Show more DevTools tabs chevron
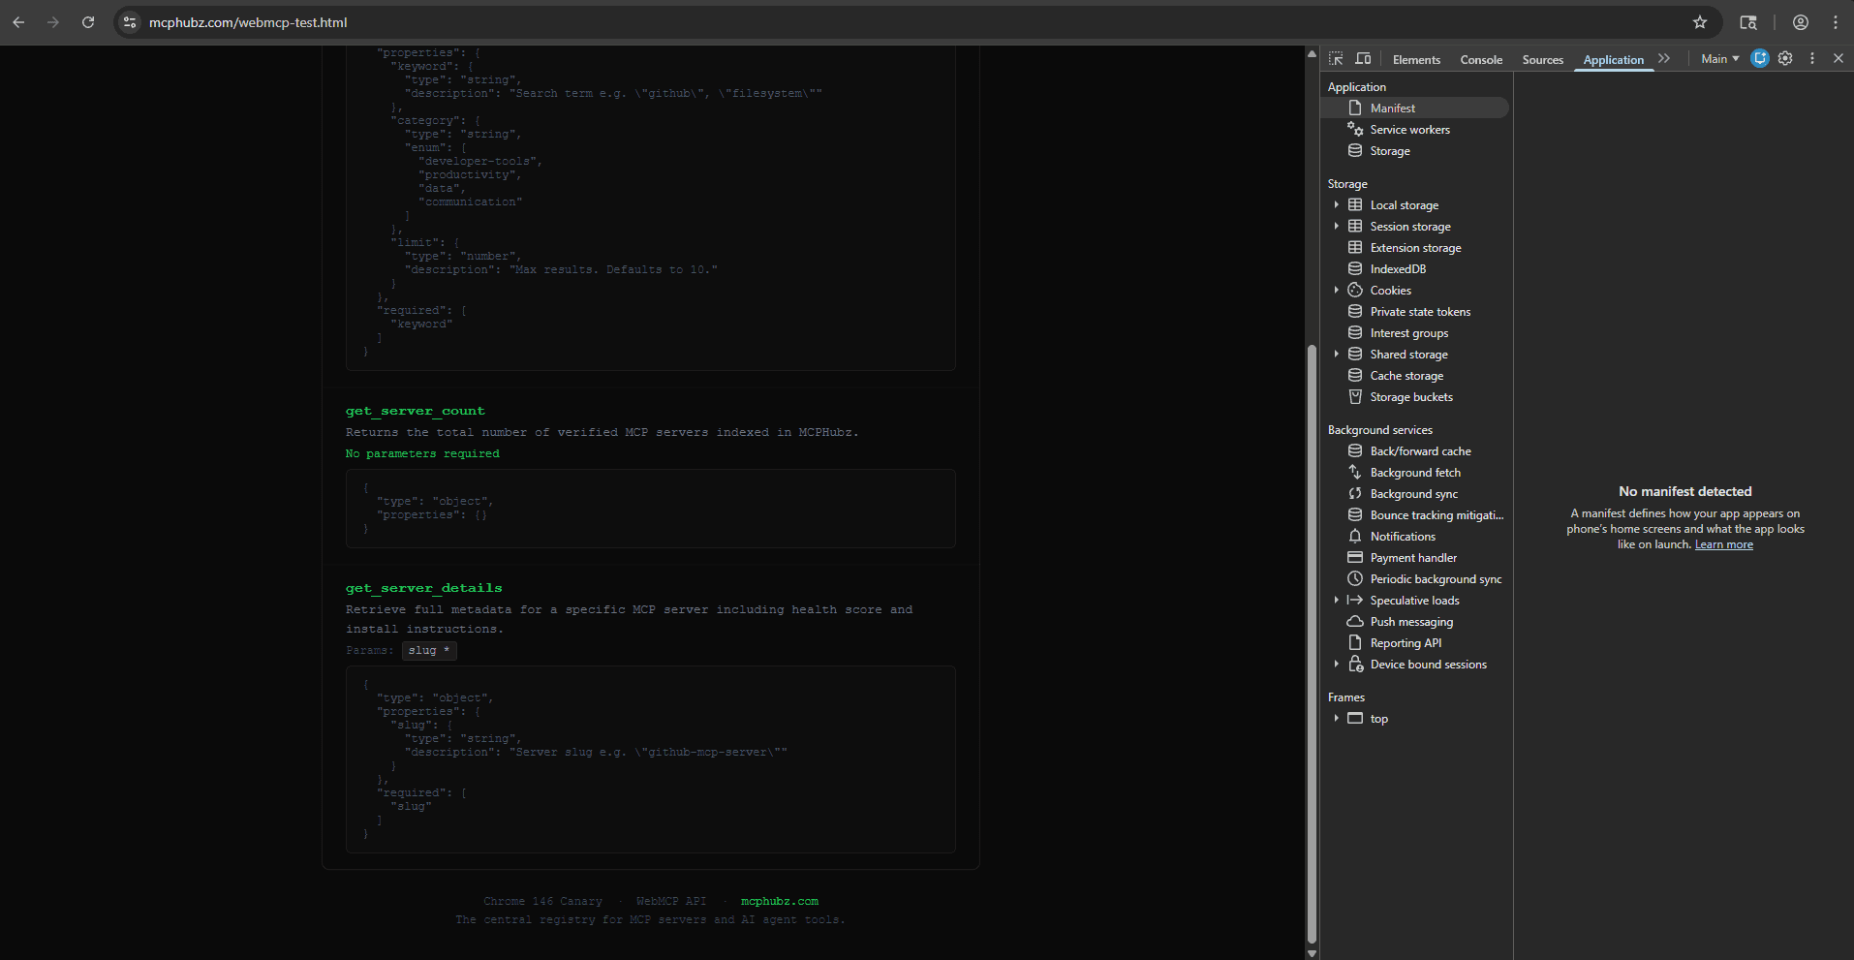The width and height of the screenshot is (1854, 960). pos(1664,59)
